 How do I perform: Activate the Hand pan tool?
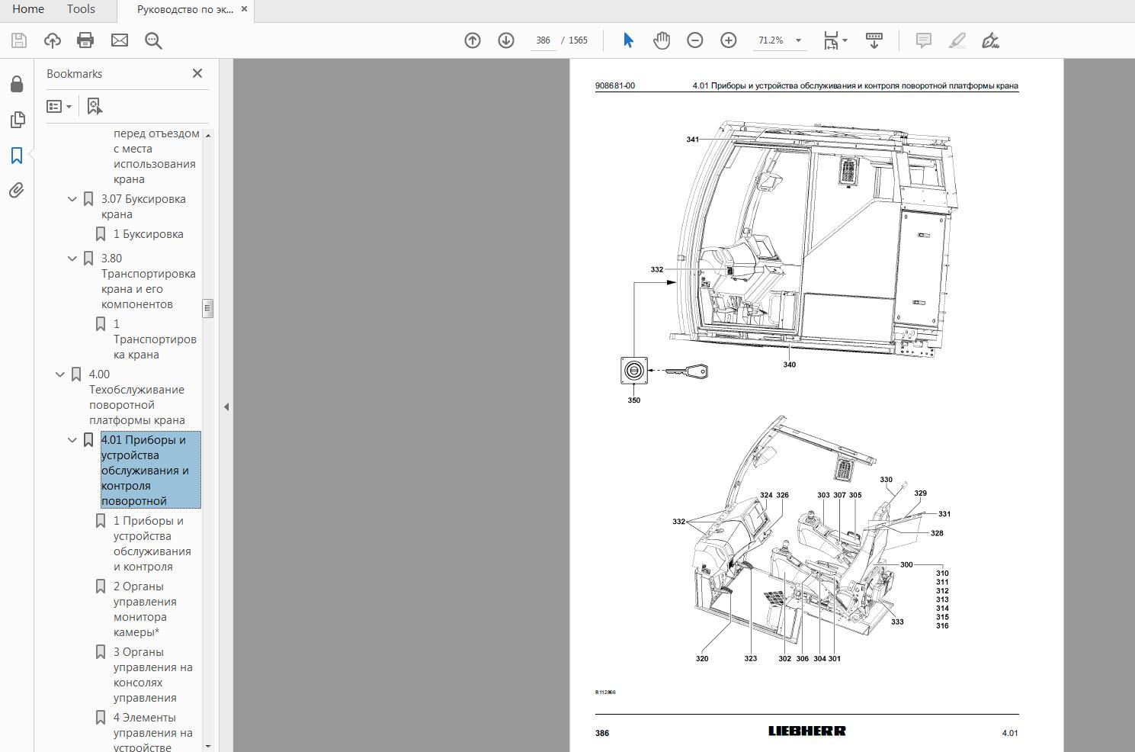pyautogui.click(x=662, y=40)
